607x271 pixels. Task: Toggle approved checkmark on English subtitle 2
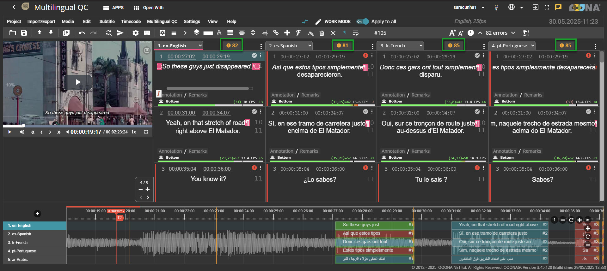click(254, 112)
